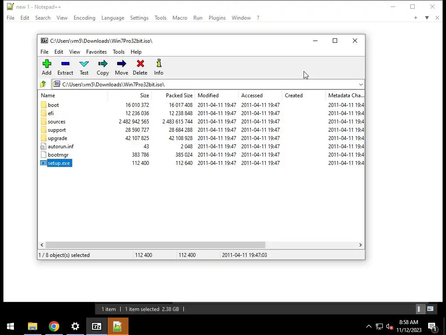
Task: Open Notepad++ Plugins menu
Action: pyautogui.click(x=217, y=17)
